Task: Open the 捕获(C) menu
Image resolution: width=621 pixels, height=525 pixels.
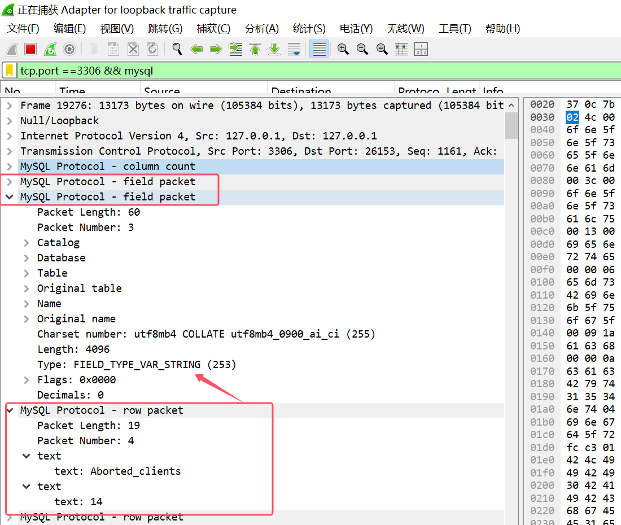Action: [x=213, y=28]
